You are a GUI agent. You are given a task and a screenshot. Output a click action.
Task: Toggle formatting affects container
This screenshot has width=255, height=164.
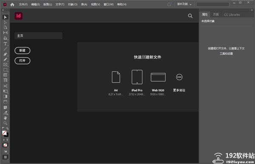tap(4, 140)
